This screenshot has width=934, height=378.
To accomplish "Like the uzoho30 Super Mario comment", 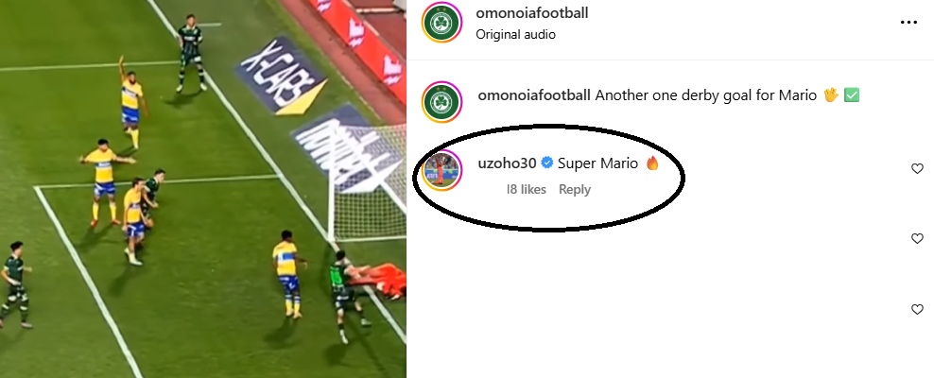I will 917,168.
